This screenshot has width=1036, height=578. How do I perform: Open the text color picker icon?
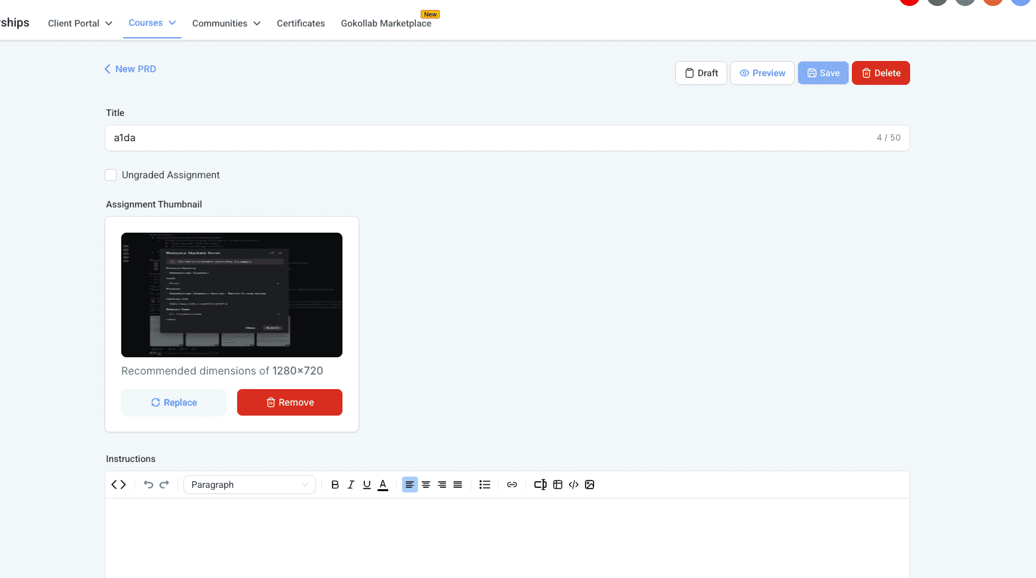(383, 485)
